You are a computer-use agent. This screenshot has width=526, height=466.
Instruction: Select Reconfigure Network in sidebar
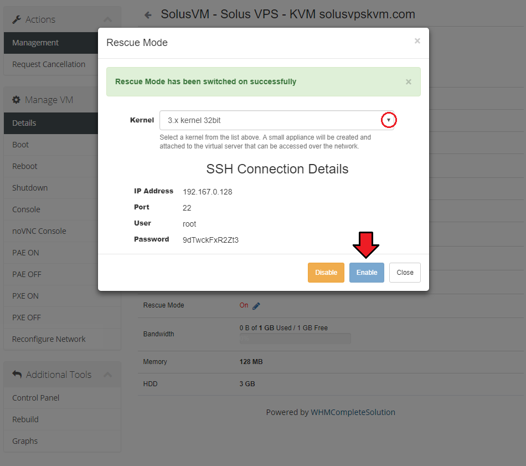63,339
